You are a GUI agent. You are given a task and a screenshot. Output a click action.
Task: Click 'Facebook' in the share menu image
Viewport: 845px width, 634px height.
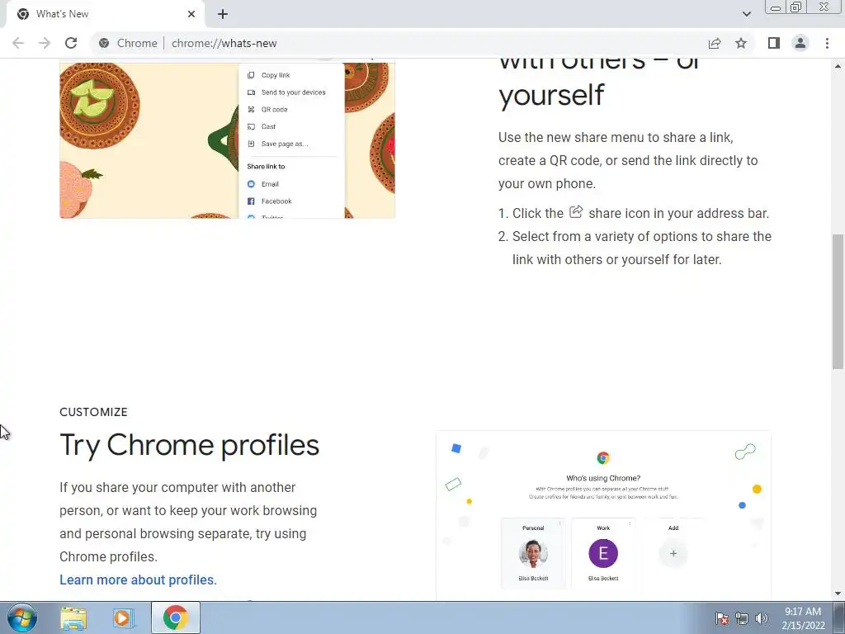pyautogui.click(x=276, y=201)
